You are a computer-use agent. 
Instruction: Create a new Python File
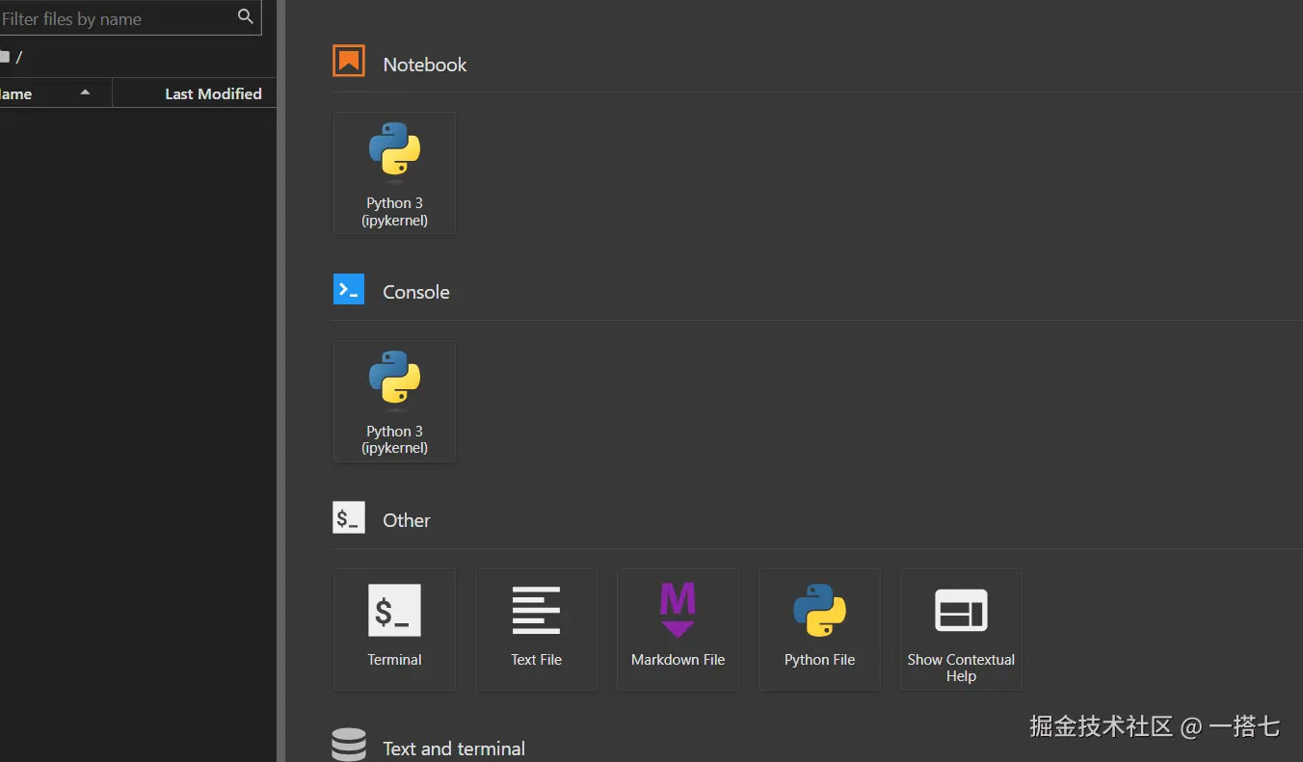click(819, 629)
